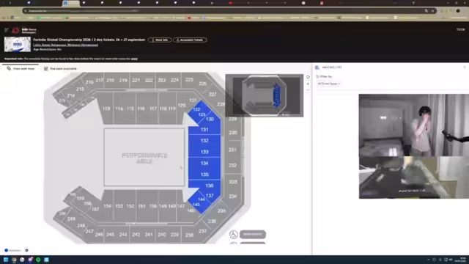
Task: Switch to View seat map tab
Action: pos(21,68)
